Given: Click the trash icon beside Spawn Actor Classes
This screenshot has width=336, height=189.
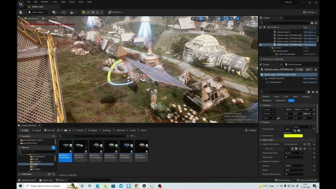Looking at the screenshot, I should [x=309, y=144].
